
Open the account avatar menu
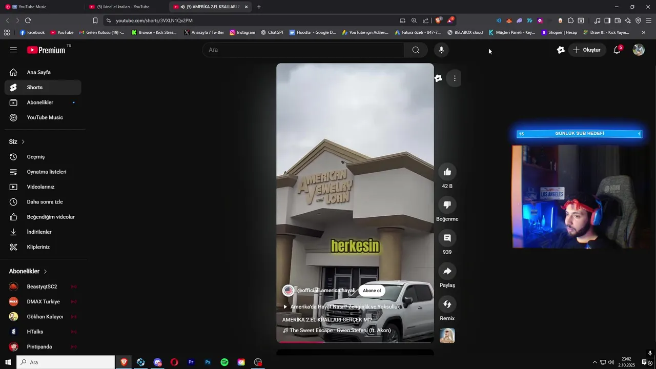tap(639, 50)
